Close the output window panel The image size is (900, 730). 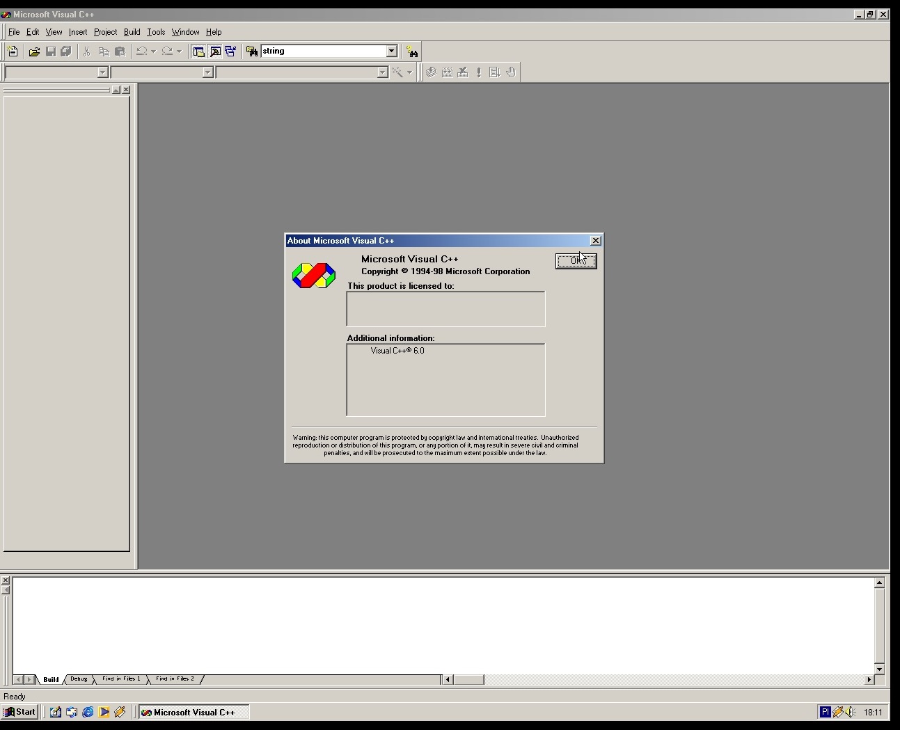pos(5,580)
